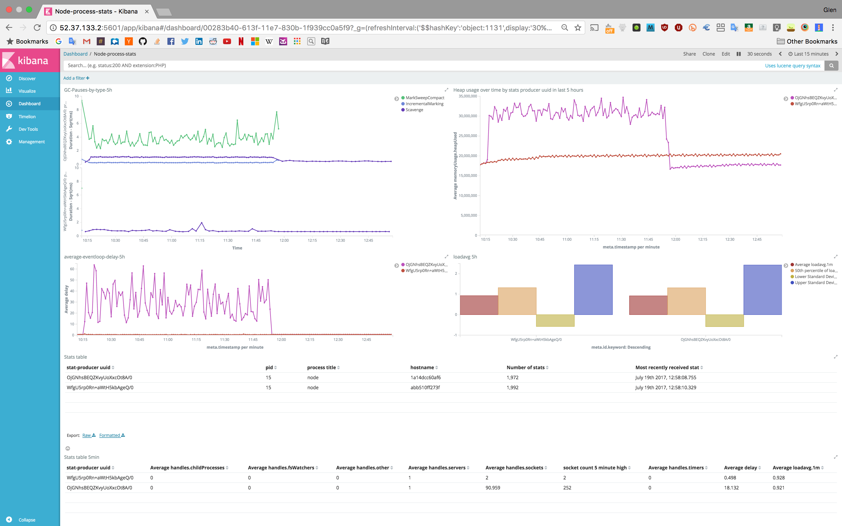Open the Last 15 minutes time picker
This screenshot has height=526, width=842.
point(809,54)
